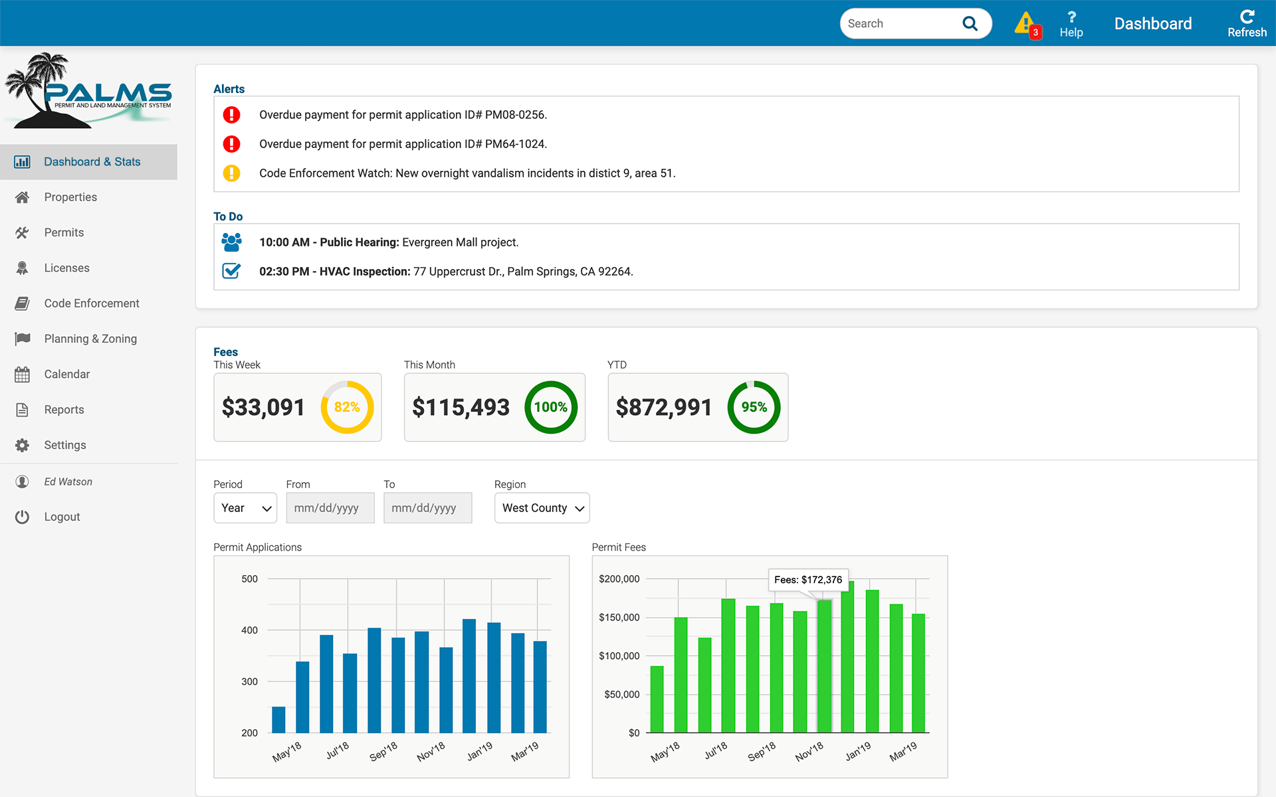Open the Planning & Zoning menu item
Image resolution: width=1276 pixels, height=797 pixels.
[x=90, y=339]
